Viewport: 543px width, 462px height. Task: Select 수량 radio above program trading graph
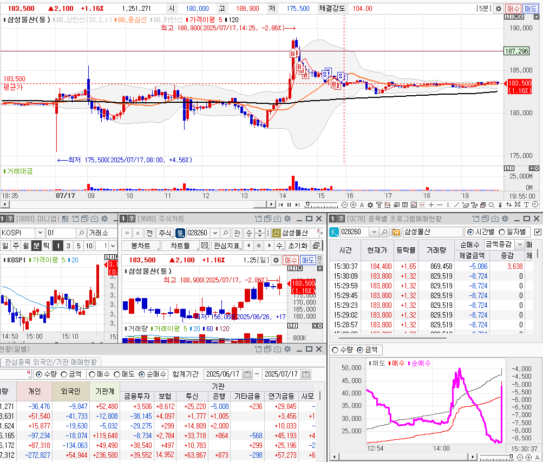click(x=335, y=350)
